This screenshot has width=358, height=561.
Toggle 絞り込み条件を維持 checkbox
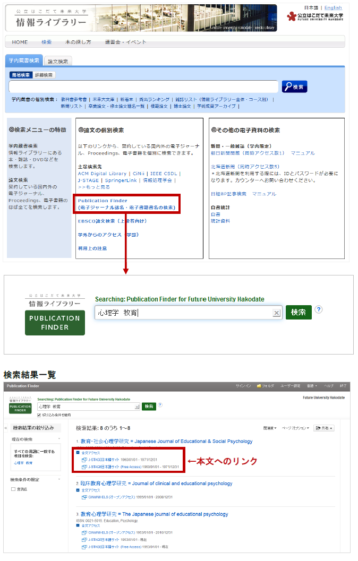point(39,415)
